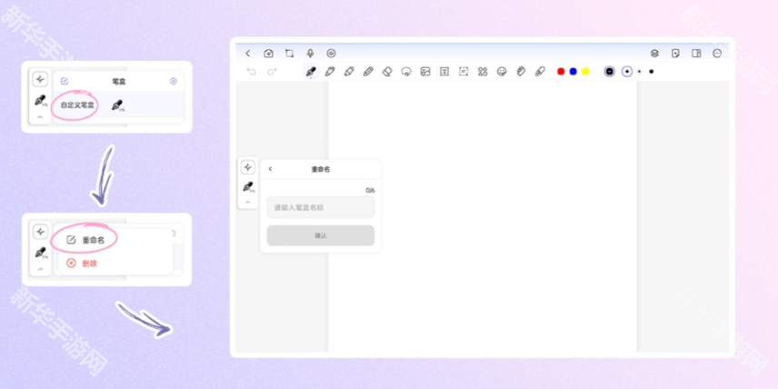Select the fountain pen tool in main toolbar

(311, 72)
